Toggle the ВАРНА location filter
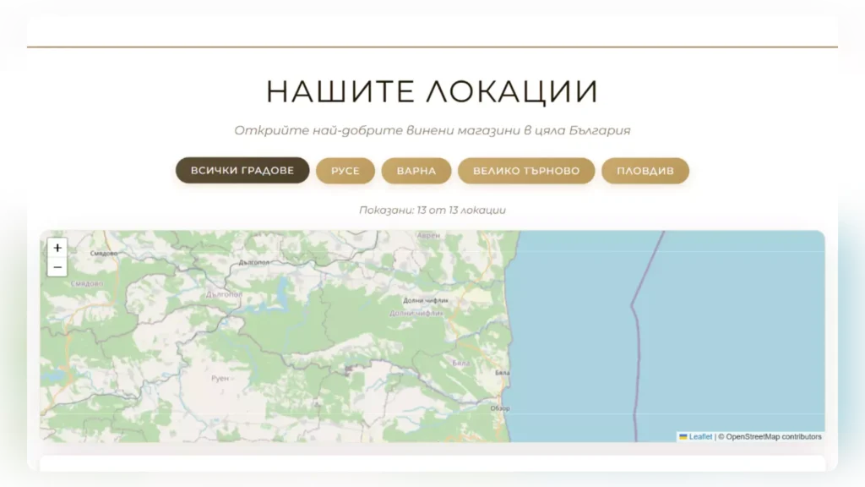This screenshot has width=865, height=487. coord(416,170)
